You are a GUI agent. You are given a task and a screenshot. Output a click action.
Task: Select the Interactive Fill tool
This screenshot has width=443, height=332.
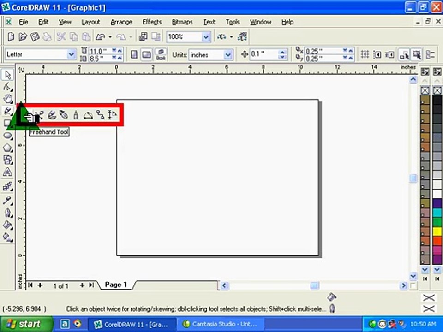tap(8, 237)
